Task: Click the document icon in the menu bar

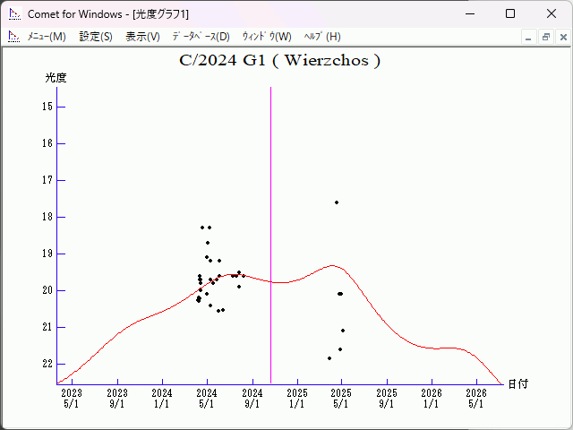Action: pyautogui.click(x=13, y=37)
